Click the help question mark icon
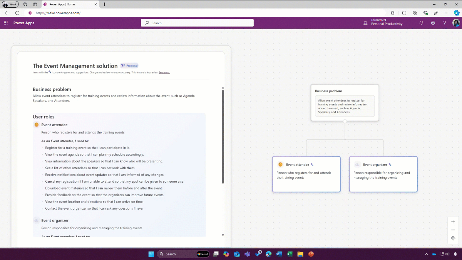This screenshot has width=462, height=260. [444, 23]
